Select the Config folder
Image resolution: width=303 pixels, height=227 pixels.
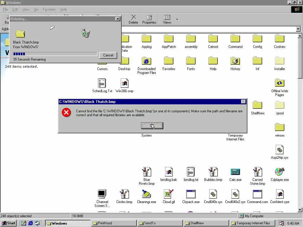coord(257,41)
